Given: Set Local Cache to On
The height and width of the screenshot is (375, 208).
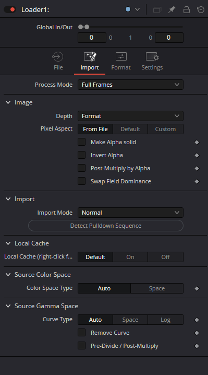Looking at the screenshot, I should pos(130,257).
